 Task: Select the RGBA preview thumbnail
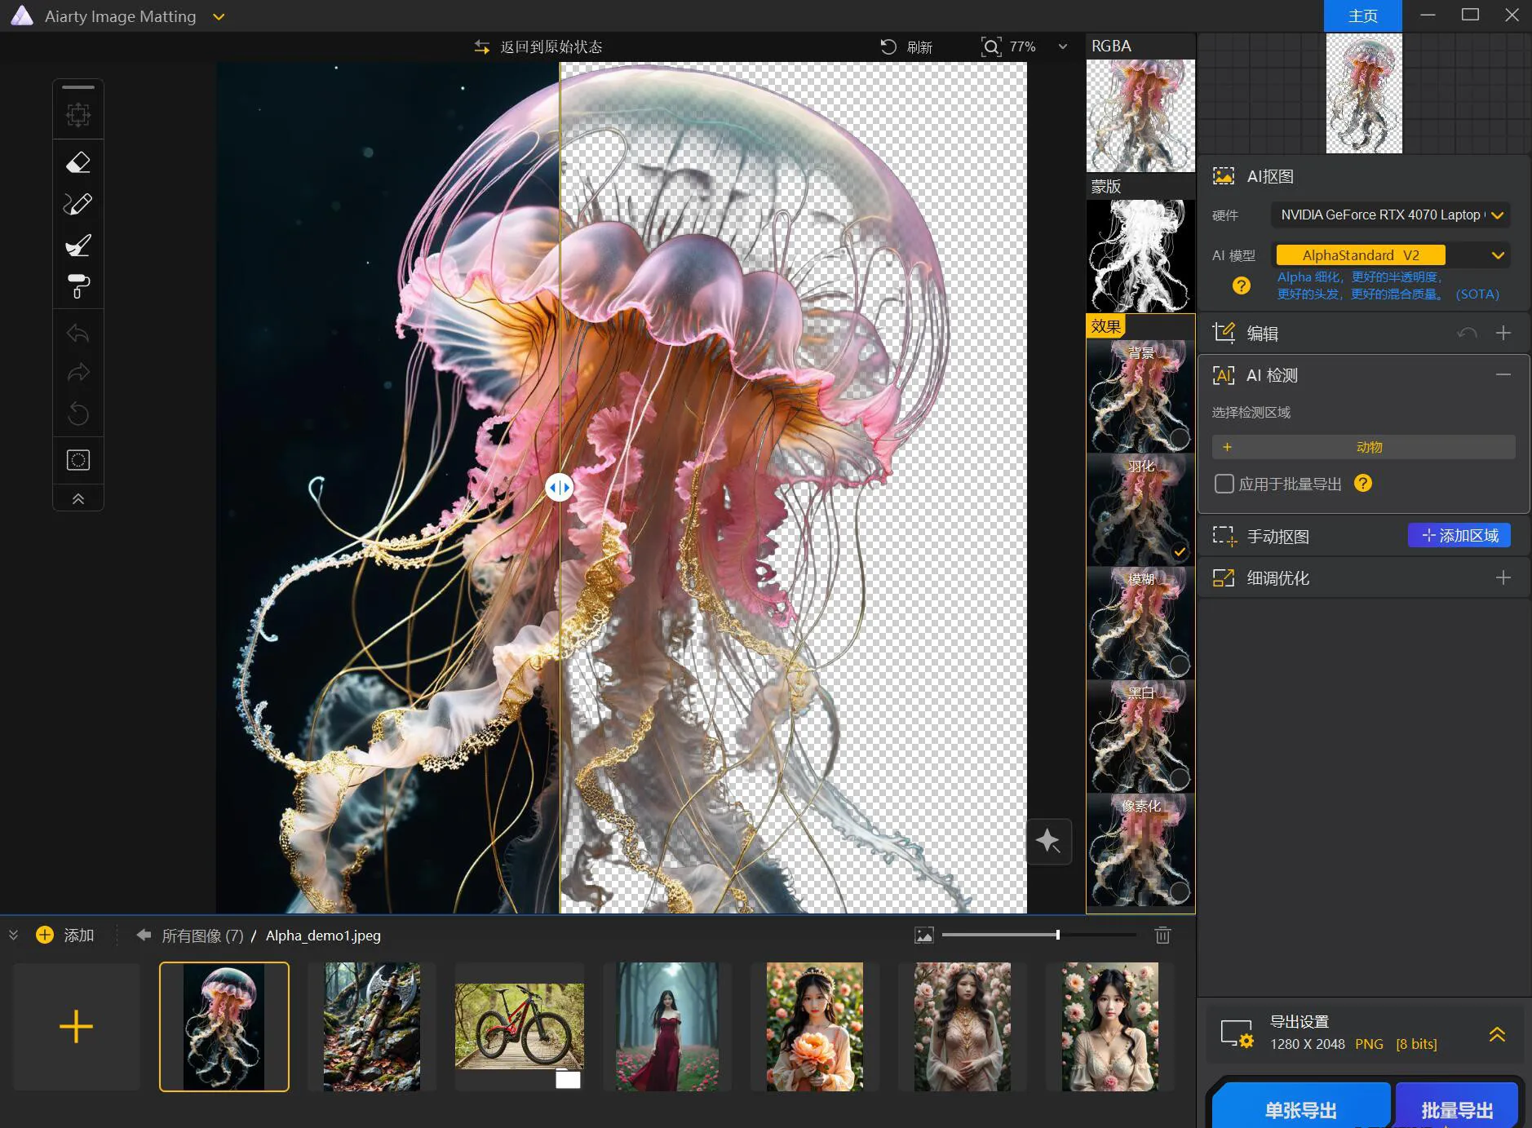tap(1140, 115)
